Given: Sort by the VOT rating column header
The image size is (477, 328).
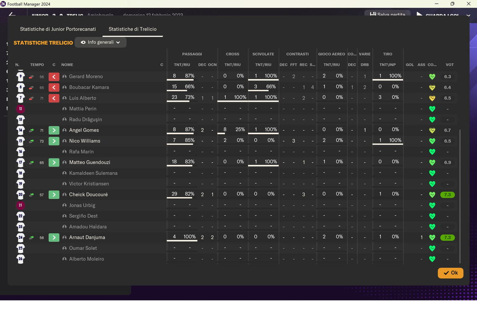Looking at the screenshot, I should (449, 65).
